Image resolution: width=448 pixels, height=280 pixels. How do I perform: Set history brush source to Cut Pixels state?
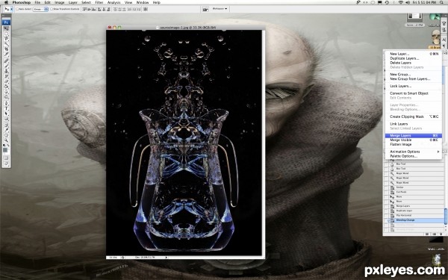(x=386, y=192)
